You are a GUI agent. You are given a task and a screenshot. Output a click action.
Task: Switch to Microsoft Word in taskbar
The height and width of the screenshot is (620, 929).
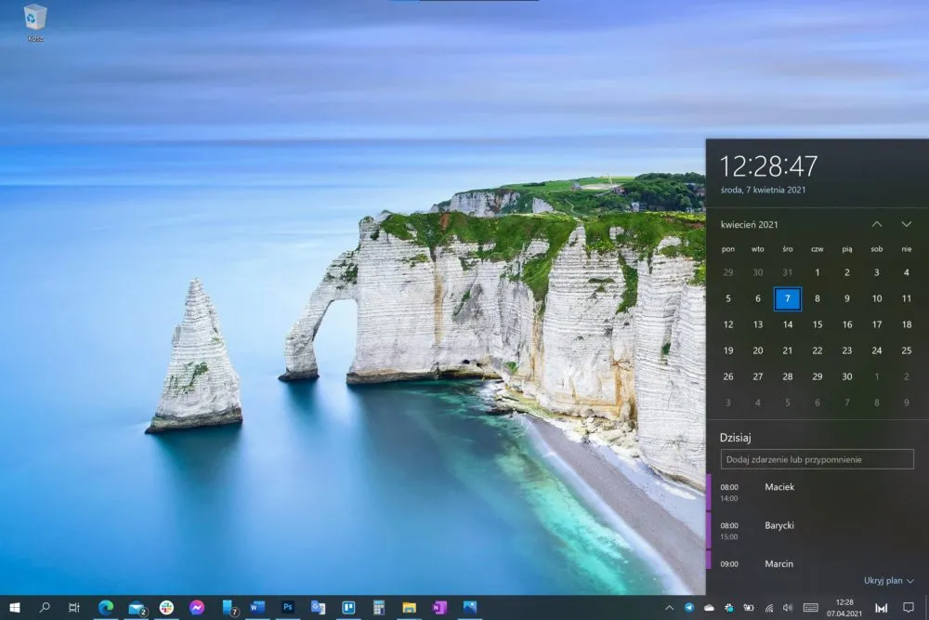tap(257, 607)
